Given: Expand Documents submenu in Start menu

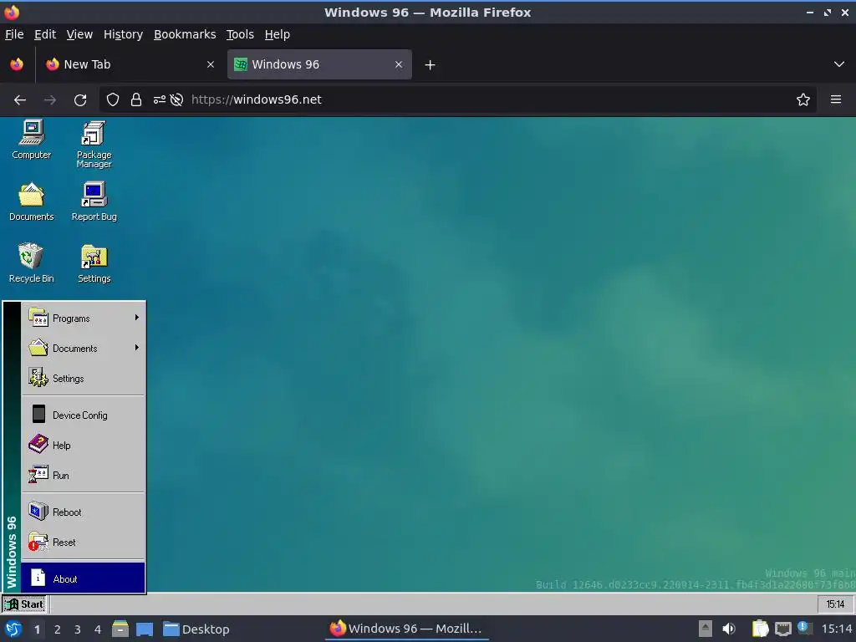Looking at the screenshot, I should tap(84, 349).
